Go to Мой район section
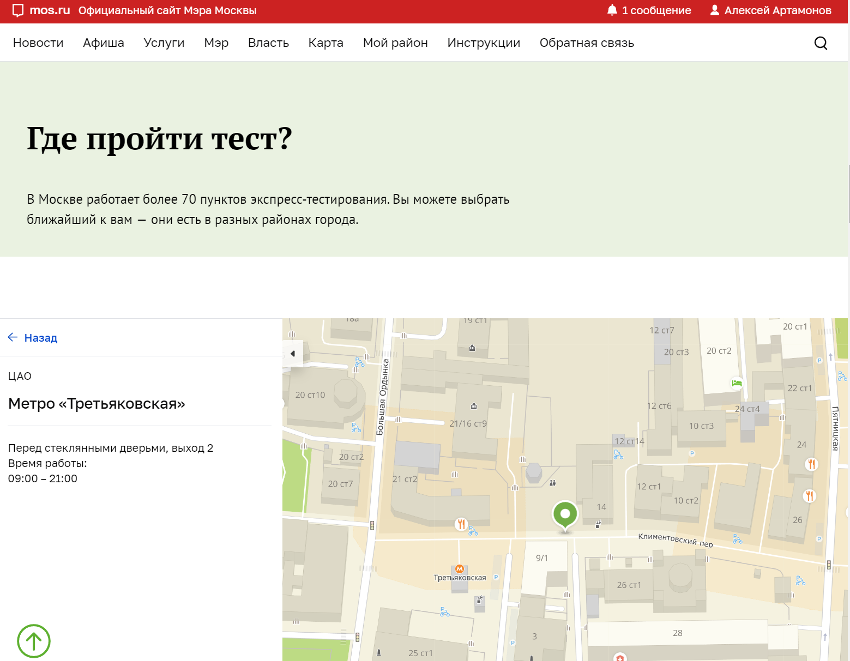The height and width of the screenshot is (661, 850). (x=395, y=43)
